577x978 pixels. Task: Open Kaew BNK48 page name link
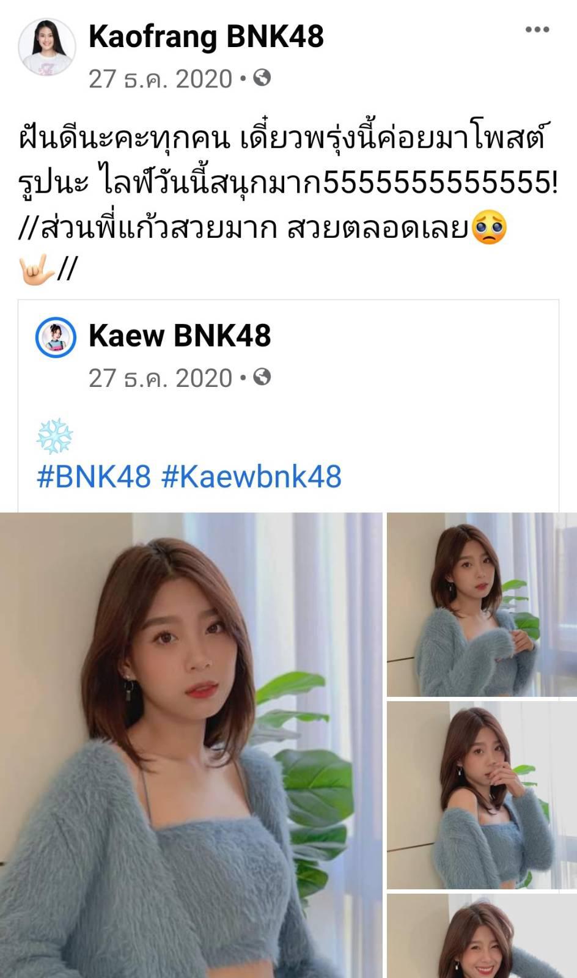tap(180, 336)
